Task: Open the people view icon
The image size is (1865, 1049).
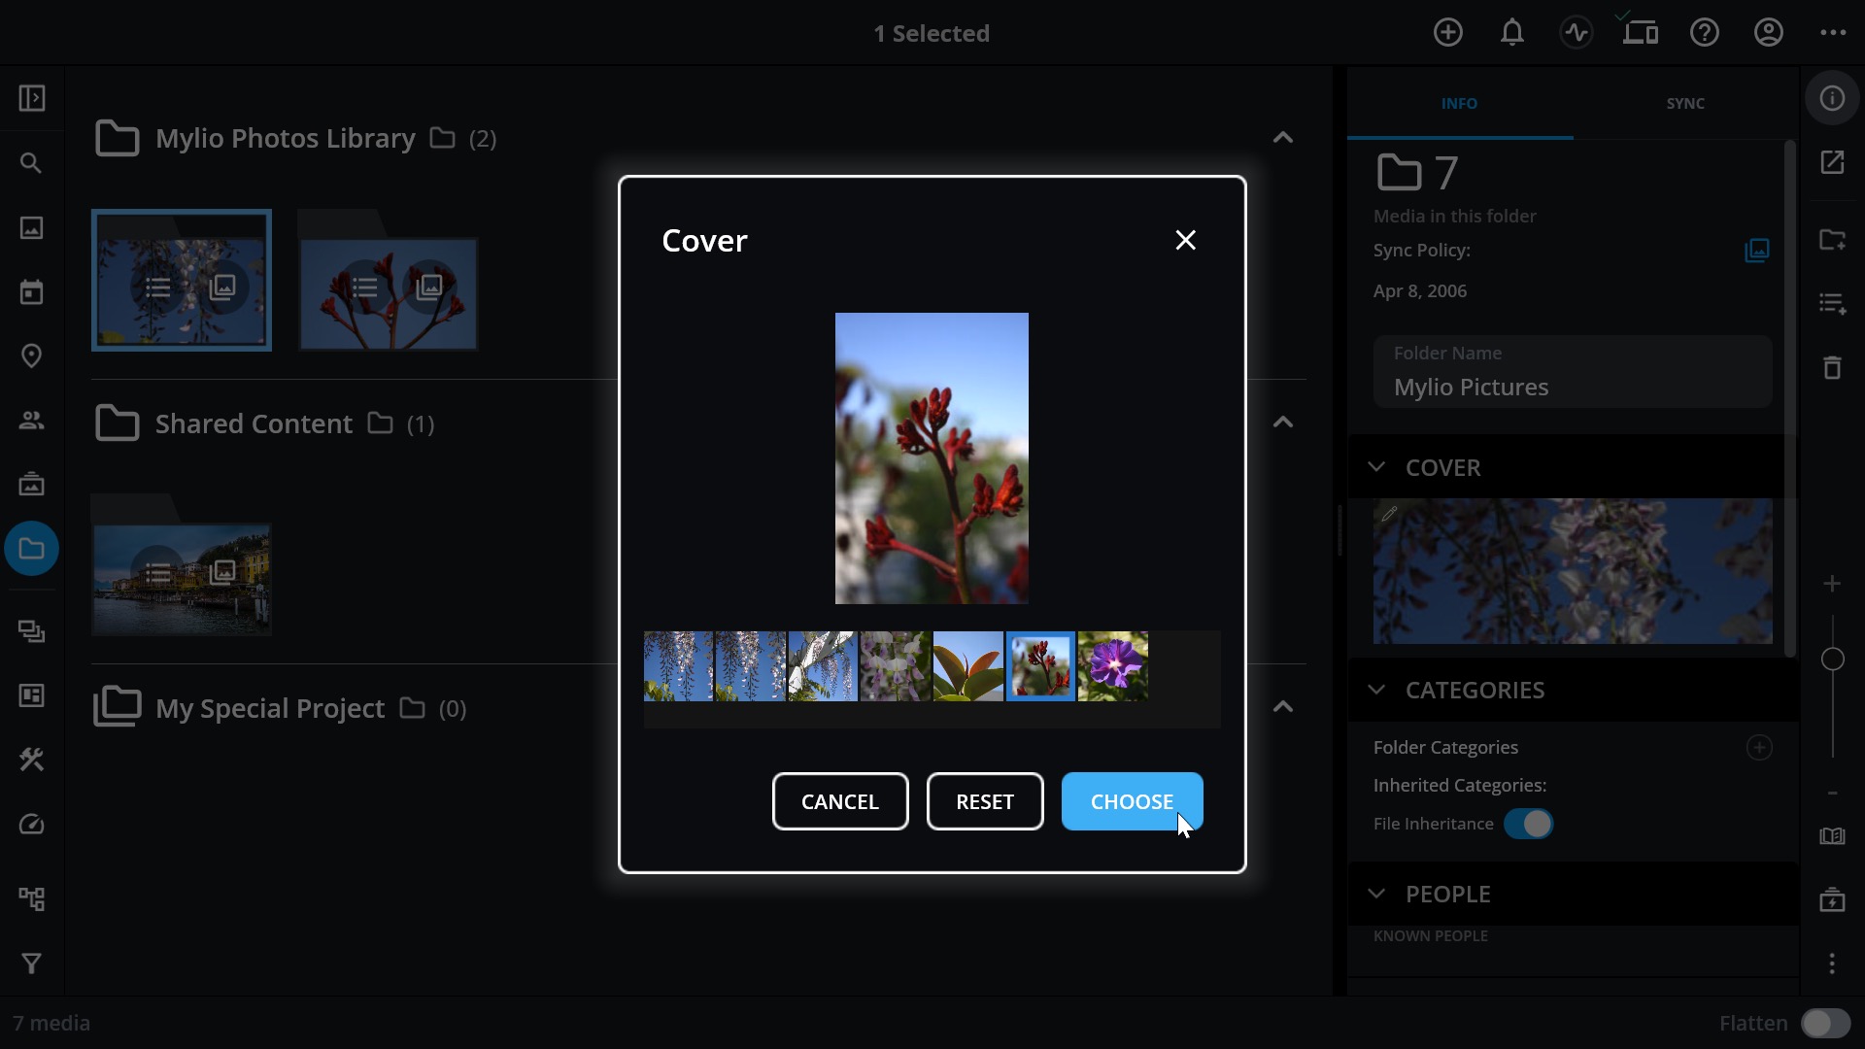Action: coord(32,421)
